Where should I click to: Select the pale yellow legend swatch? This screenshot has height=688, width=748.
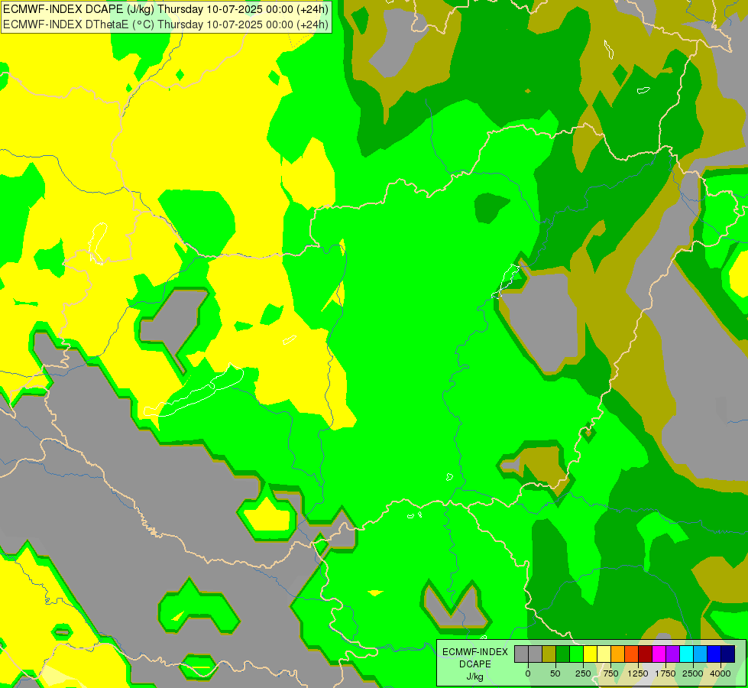click(x=604, y=654)
